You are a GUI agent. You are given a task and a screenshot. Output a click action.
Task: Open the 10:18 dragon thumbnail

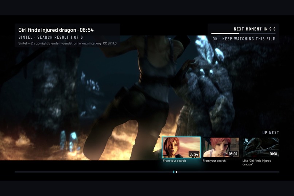[261, 147]
